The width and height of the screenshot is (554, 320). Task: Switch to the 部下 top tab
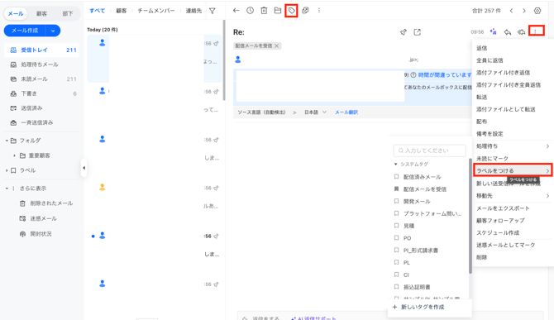pyautogui.click(x=68, y=14)
